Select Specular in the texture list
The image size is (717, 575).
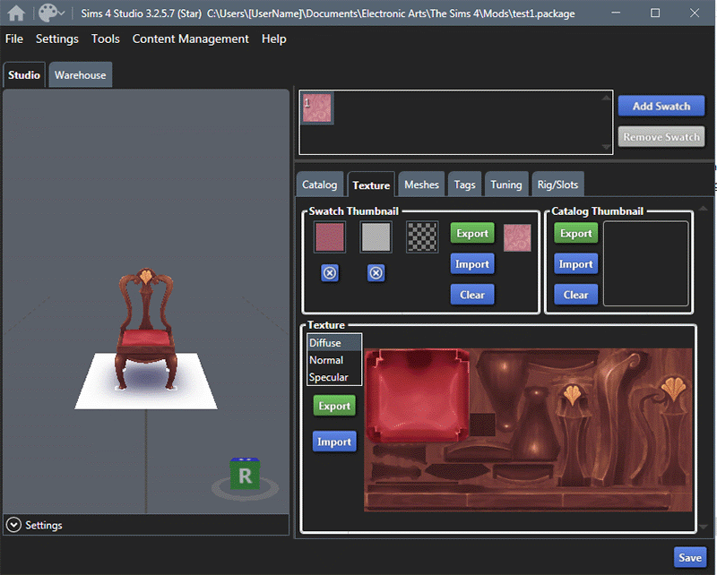(x=328, y=377)
